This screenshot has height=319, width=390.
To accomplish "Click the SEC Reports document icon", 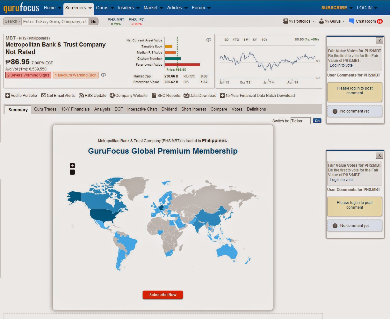I will click(x=154, y=95).
